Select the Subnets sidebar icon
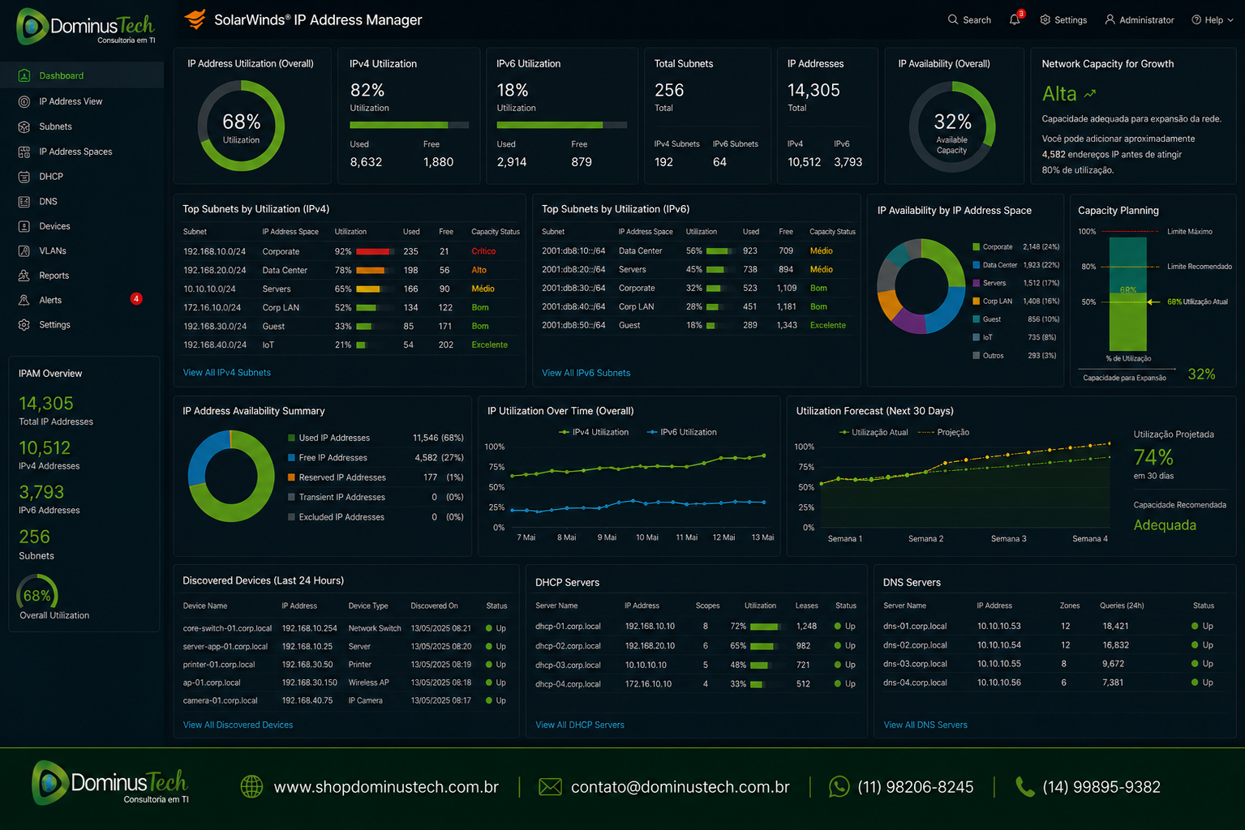 coord(24,126)
